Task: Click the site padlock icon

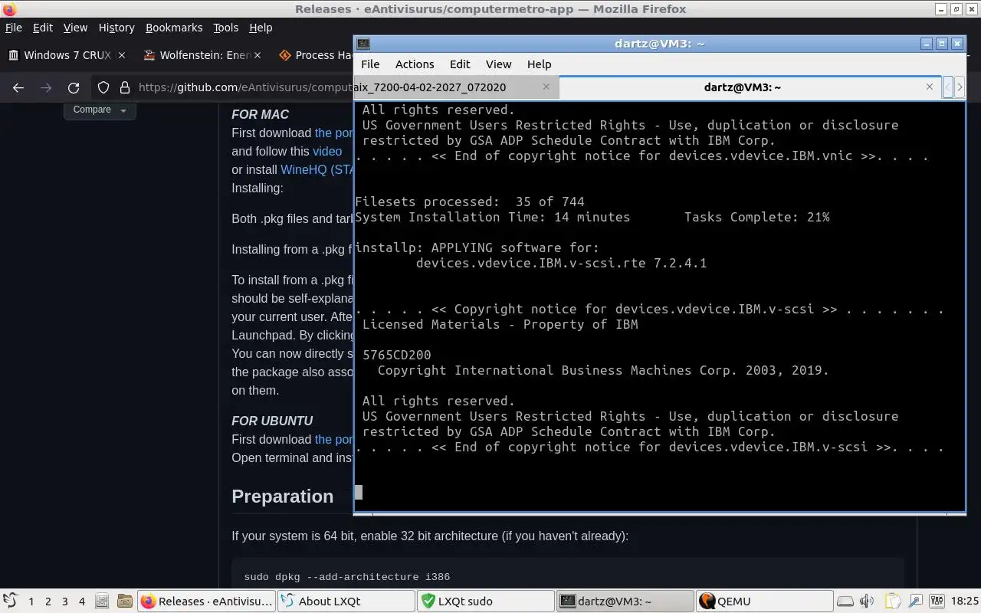Action: click(x=124, y=87)
